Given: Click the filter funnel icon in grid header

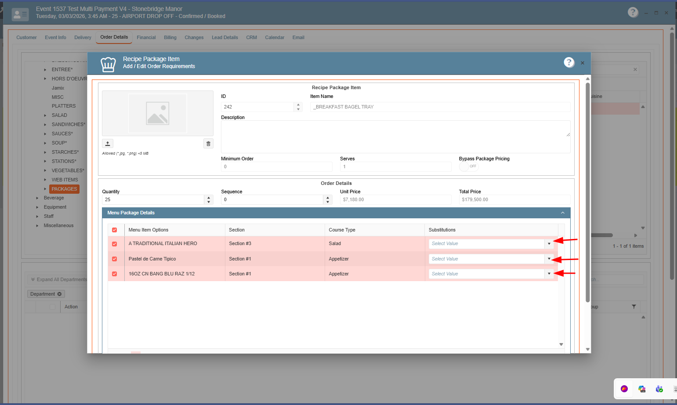Looking at the screenshot, I should coord(634,307).
